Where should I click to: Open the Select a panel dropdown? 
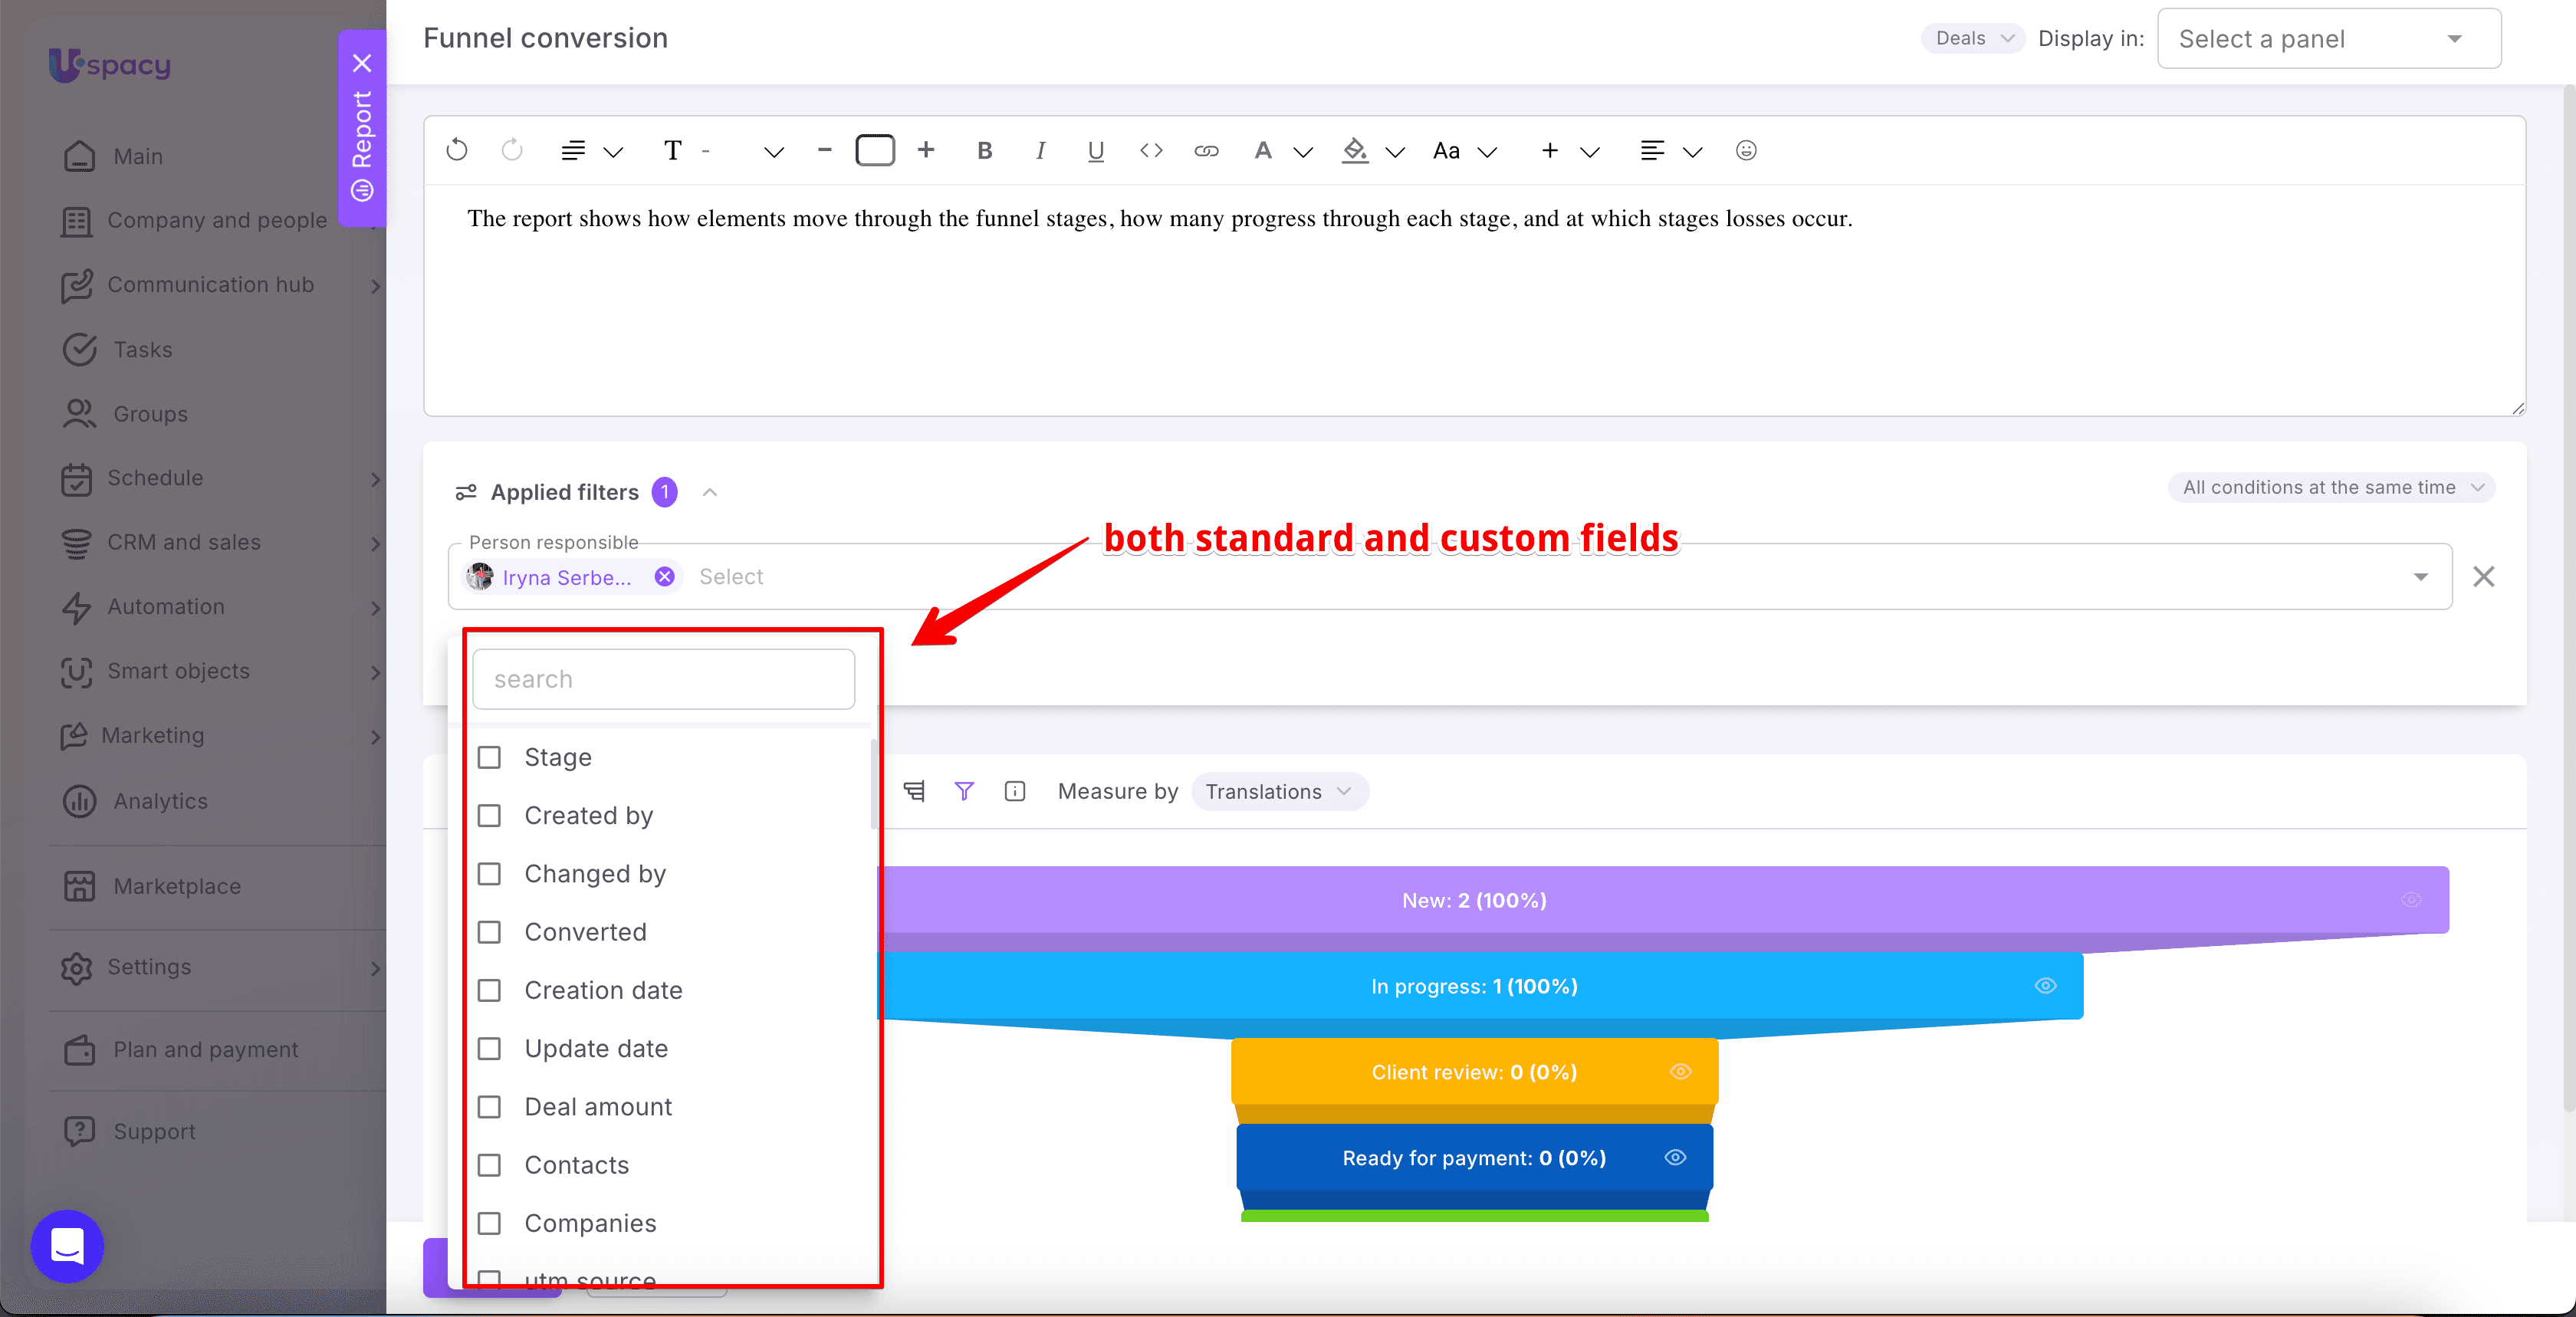[x=2329, y=39]
